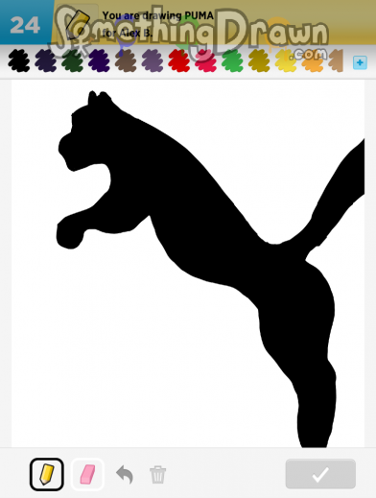Select the dark navy color swatch
Image resolution: width=376 pixels, height=498 pixels.
[x=46, y=60]
